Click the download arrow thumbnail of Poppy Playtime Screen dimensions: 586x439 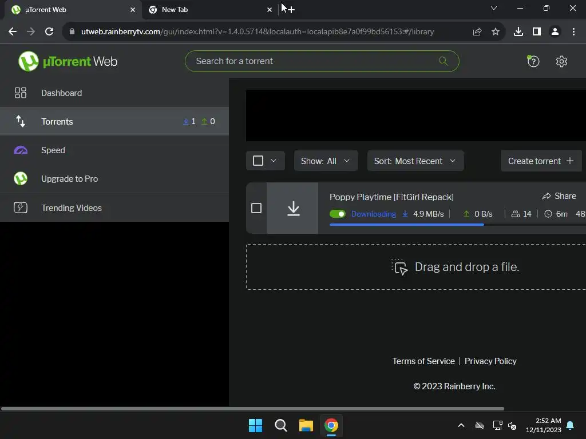[x=294, y=208]
